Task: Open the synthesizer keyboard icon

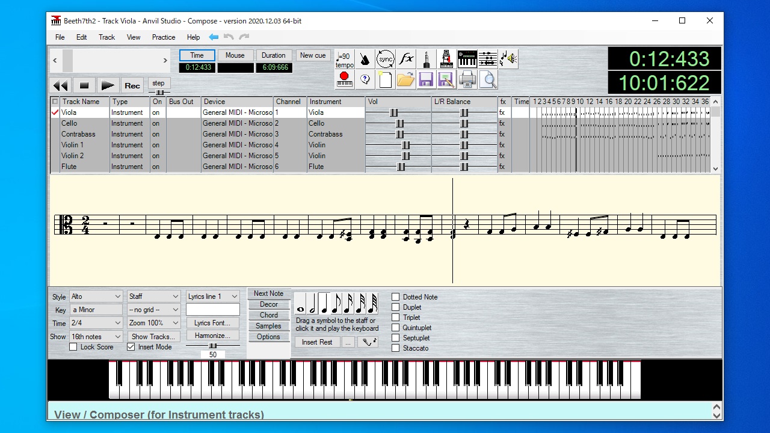Action: click(467, 59)
